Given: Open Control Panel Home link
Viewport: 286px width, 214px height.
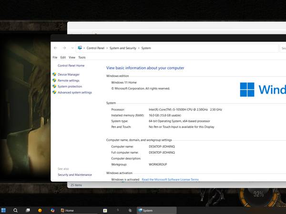Looking at the screenshot, I should [x=71, y=66].
